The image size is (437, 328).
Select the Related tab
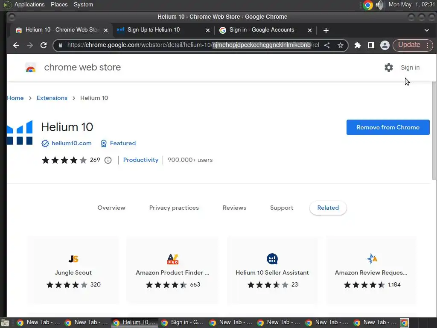tap(328, 208)
